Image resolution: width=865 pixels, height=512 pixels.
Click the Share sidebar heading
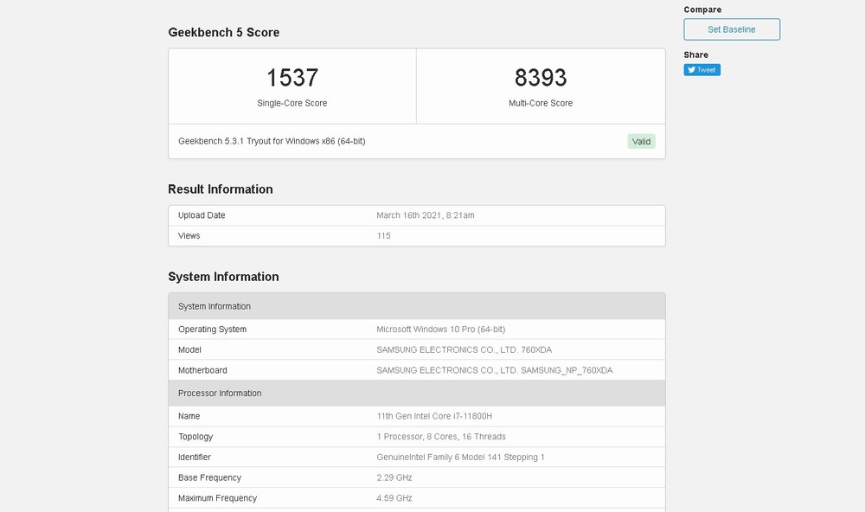pyautogui.click(x=695, y=54)
